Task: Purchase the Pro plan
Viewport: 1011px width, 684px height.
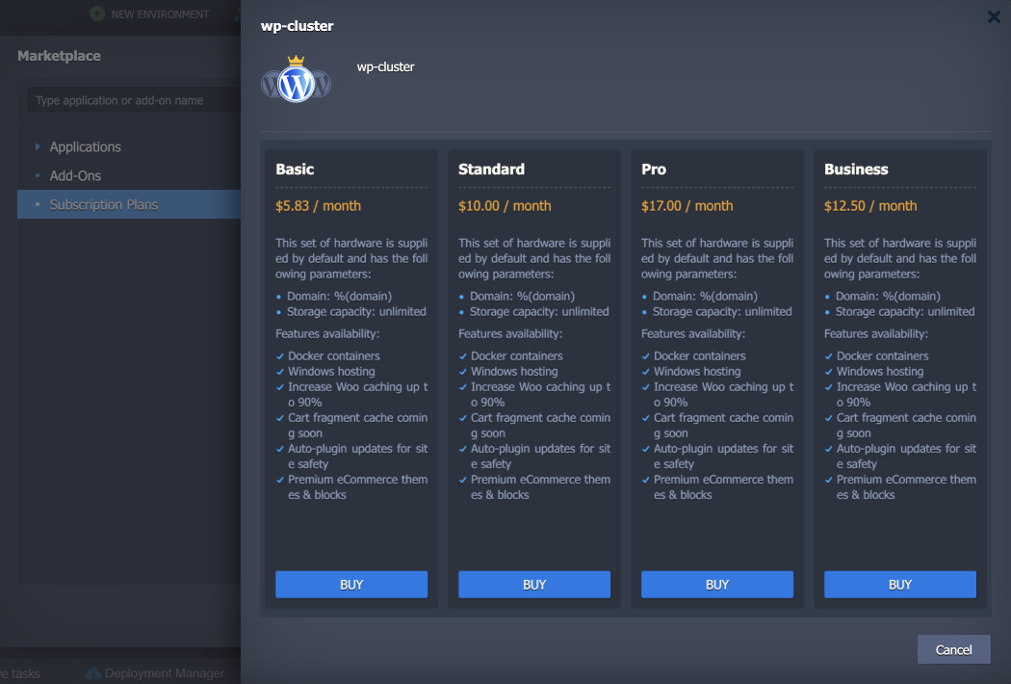Action: (x=717, y=584)
